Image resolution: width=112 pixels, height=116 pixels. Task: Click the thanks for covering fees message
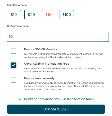pos(58,99)
